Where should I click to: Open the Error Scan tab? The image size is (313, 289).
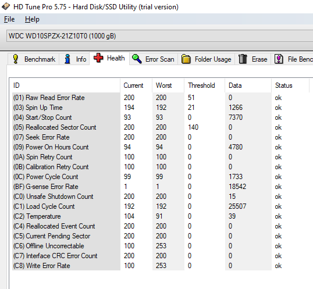click(x=154, y=59)
